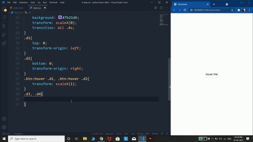The image size is (253, 142).
Task: Open the Explorer view in VS Code activity bar
Action: pyautogui.click(x=4, y=9)
